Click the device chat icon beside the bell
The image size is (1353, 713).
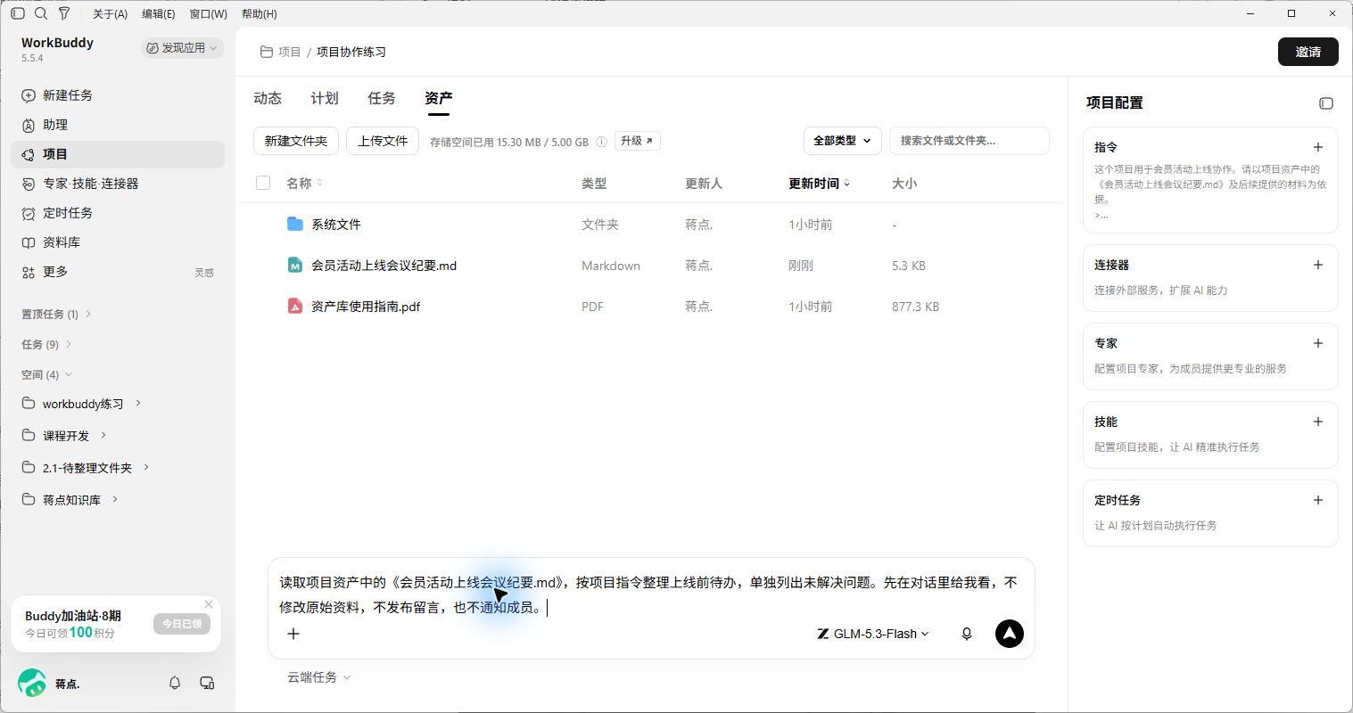(x=207, y=683)
